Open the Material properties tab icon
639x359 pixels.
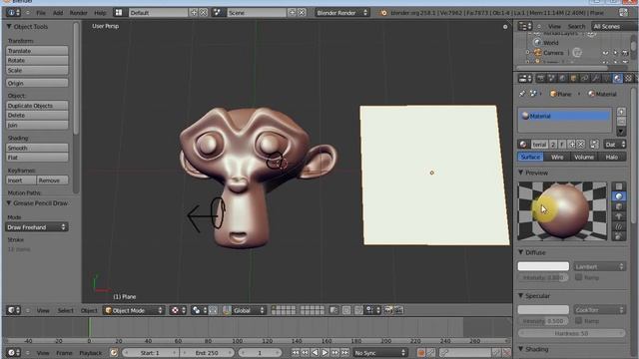tap(617, 78)
